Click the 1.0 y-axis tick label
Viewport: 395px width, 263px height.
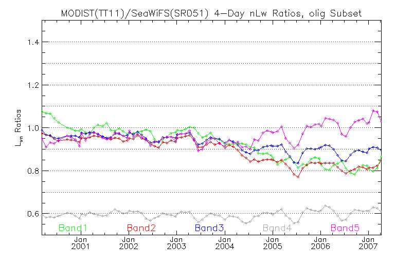point(33,128)
